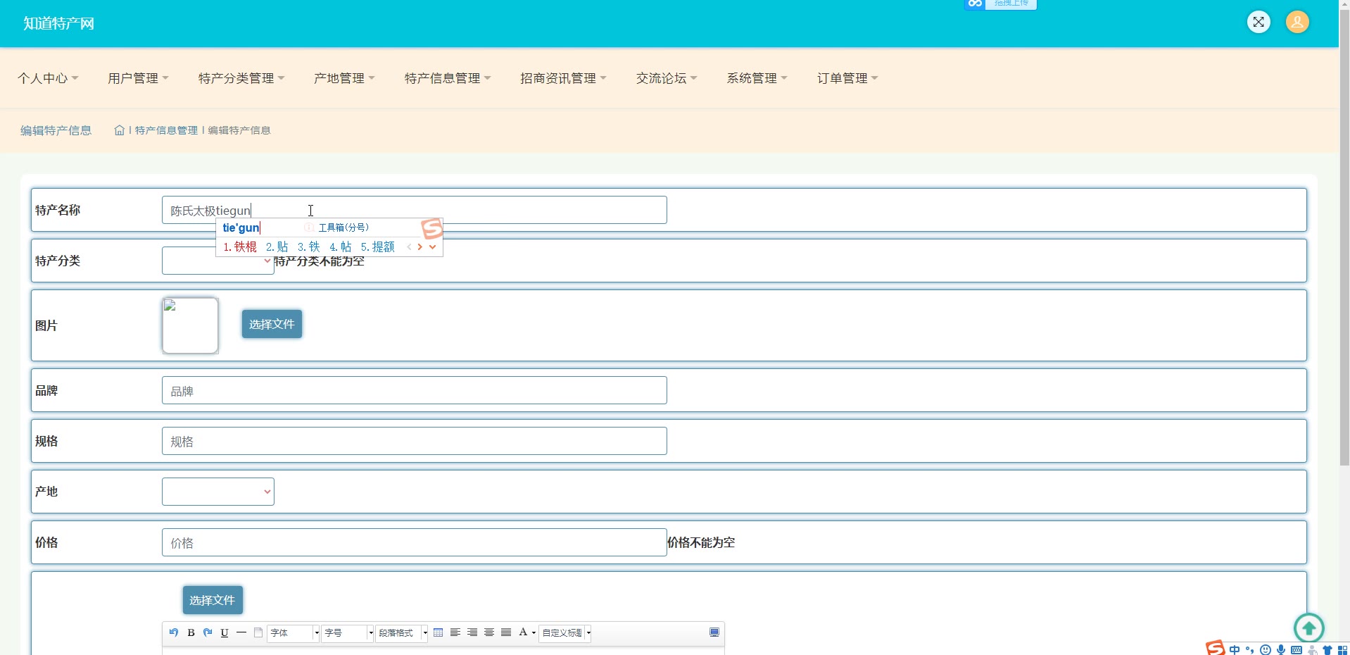Open the 产地 select box
The image size is (1350, 655).
217,492
